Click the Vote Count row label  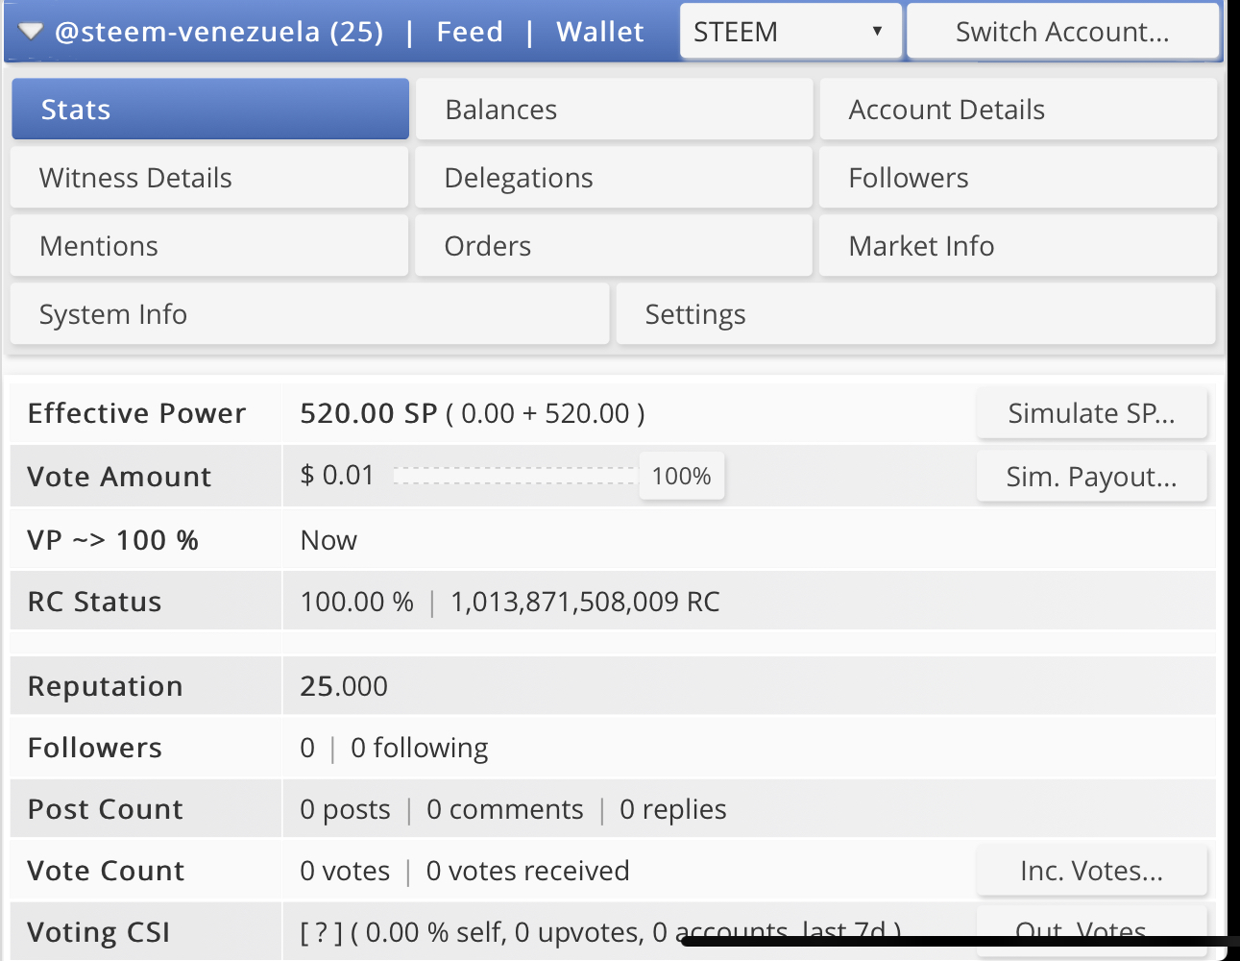(106, 871)
